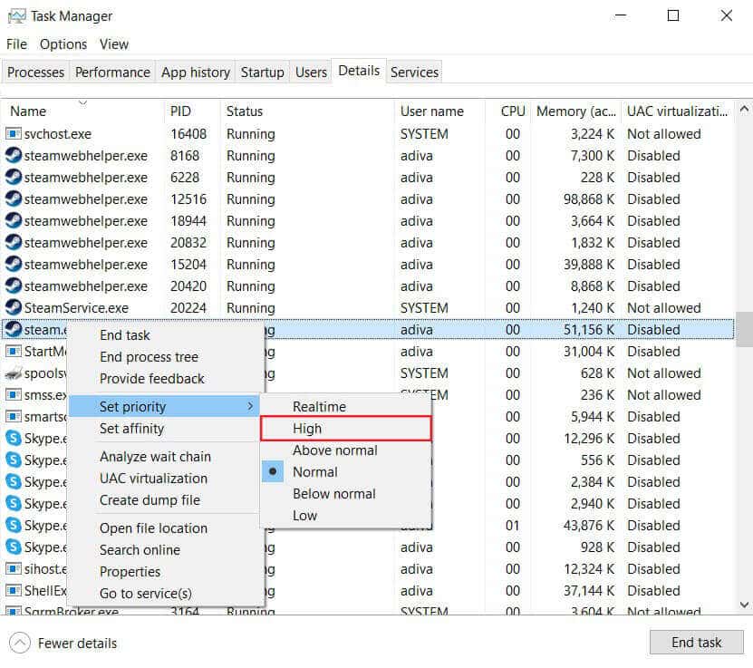753x668 pixels.
Task: Click the spoolsv printer icon
Action: [x=14, y=373]
